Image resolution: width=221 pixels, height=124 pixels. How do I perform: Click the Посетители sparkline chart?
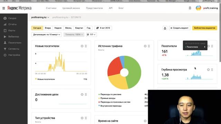(199, 53)
